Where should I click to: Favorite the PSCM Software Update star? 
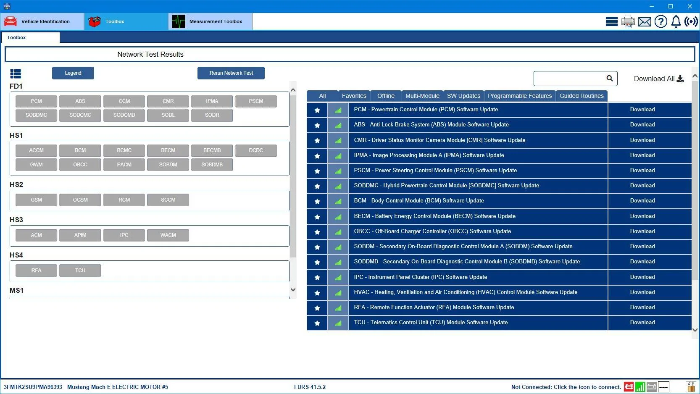[x=317, y=171]
